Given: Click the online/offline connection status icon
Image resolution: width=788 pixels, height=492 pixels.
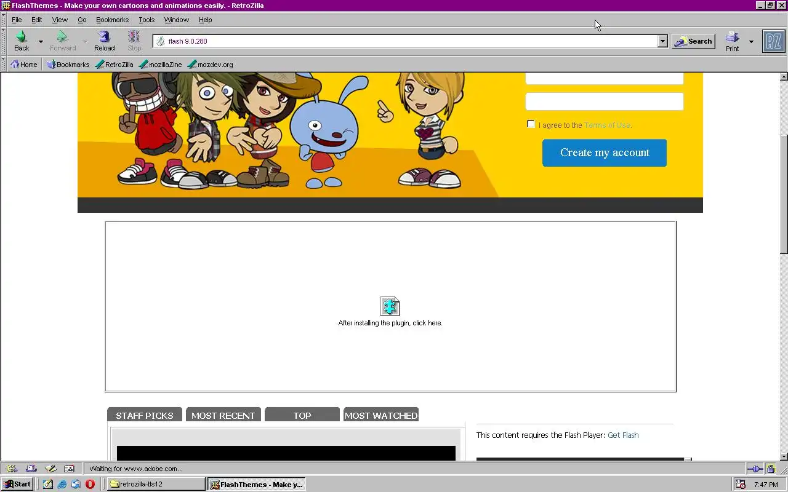Looking at the screenshot, I should click(755, 469).
